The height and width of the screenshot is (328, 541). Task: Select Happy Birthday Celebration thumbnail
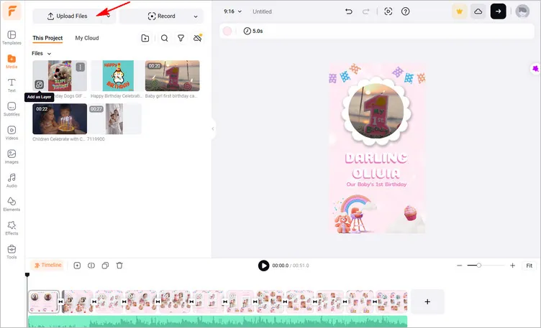(118, 75)
